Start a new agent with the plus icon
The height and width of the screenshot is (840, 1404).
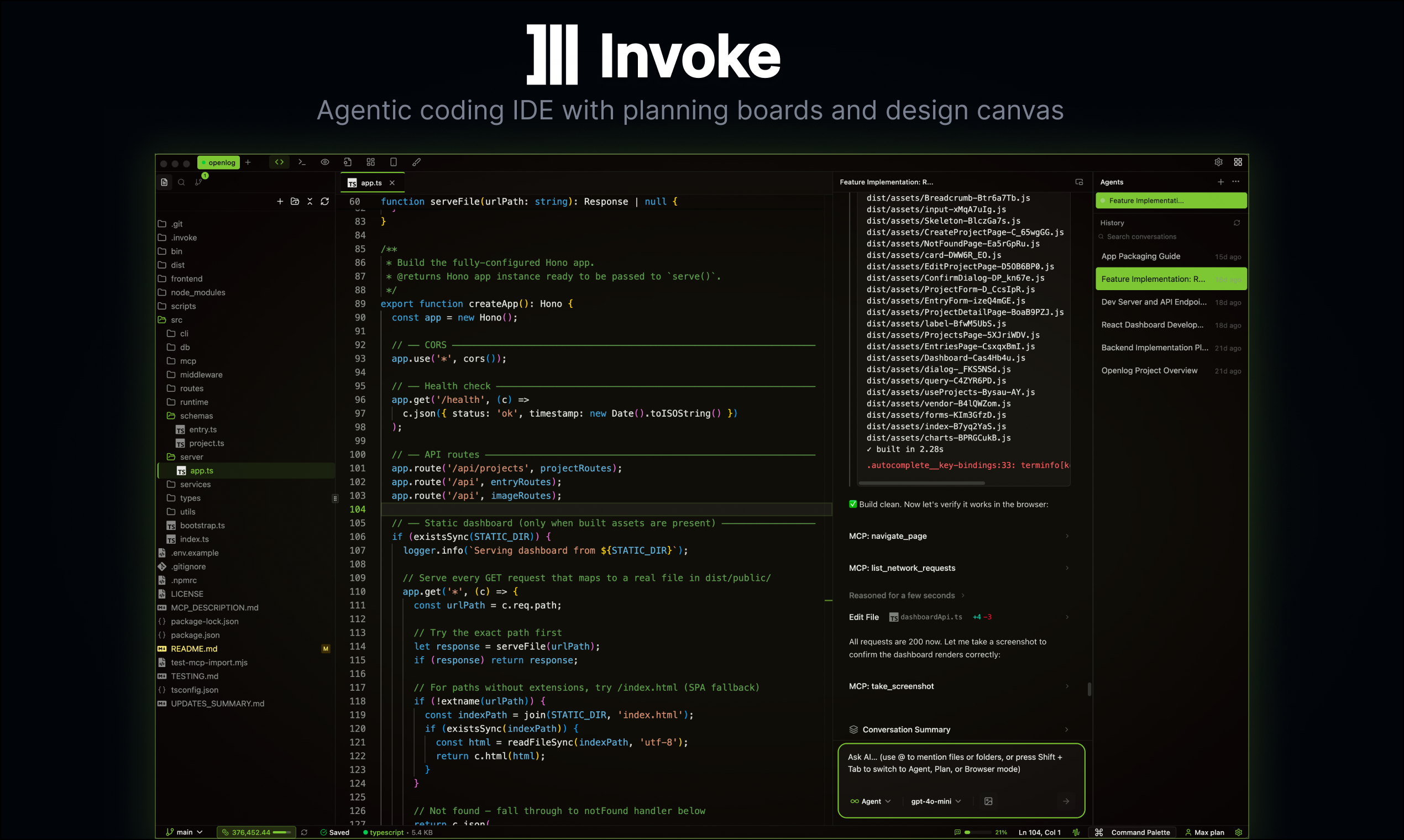pos(1220,182)
